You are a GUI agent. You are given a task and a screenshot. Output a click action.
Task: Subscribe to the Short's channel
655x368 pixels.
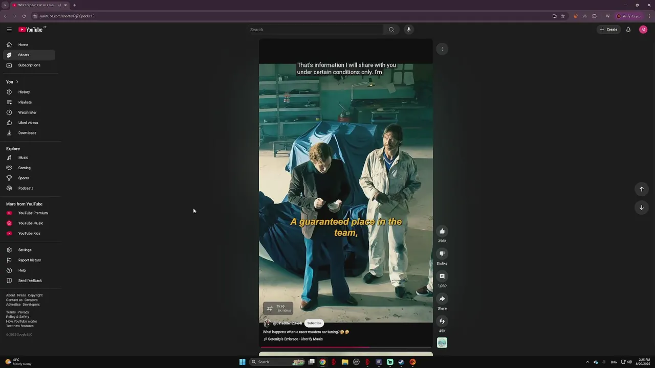(314, 323)
